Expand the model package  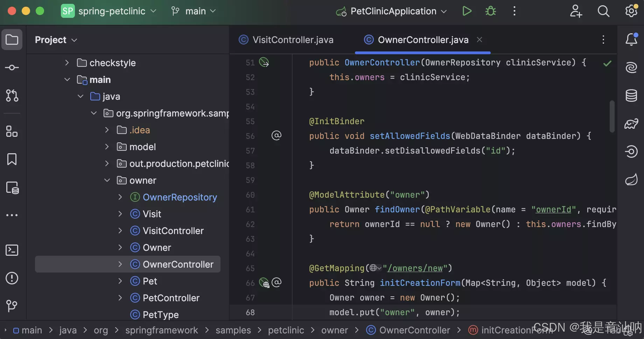coord(107,147)
